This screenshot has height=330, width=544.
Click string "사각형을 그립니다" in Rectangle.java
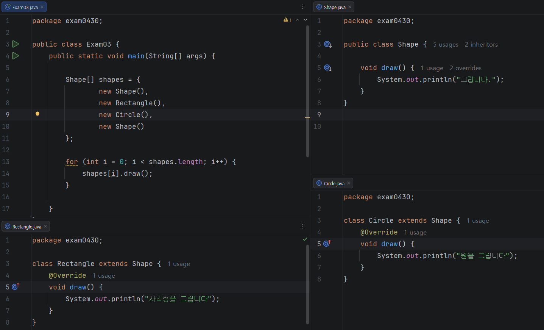click(x=178, y=299)
